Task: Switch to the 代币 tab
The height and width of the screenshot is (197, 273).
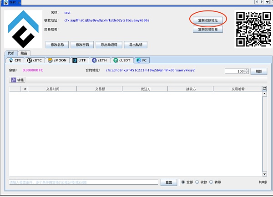Action: point(10,53)
